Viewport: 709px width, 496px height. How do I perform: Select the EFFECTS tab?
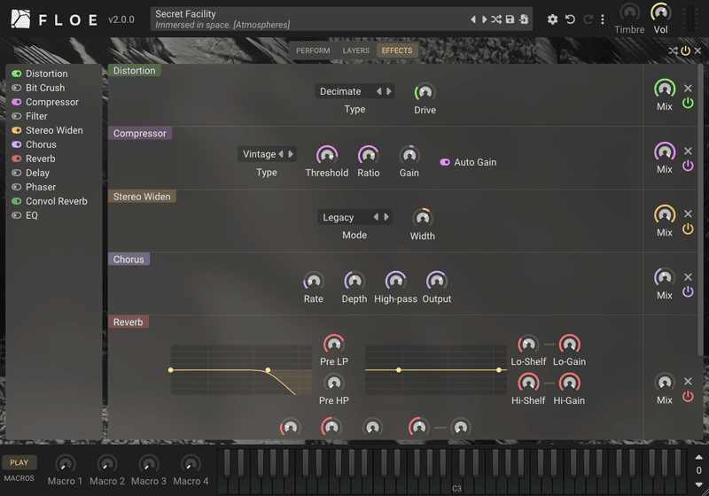[397, 50]
